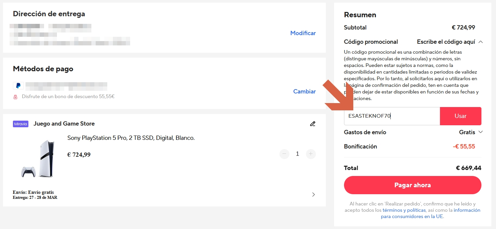Open the términos y políticas link
The height and width of the screenshot is (229, 496).
(x=404, y=210)
